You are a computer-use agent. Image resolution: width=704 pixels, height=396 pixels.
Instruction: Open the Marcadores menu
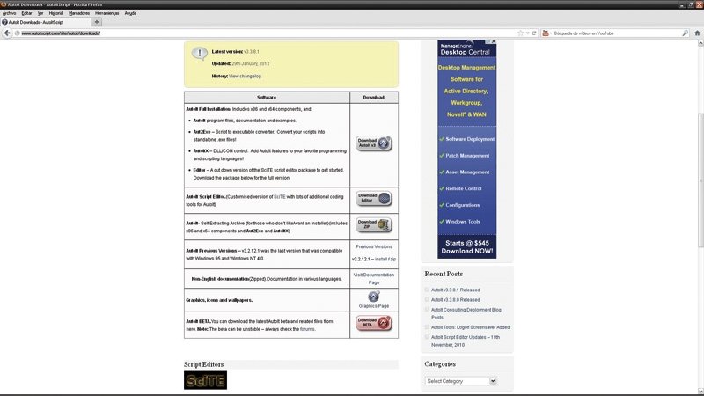click(79, 13)
